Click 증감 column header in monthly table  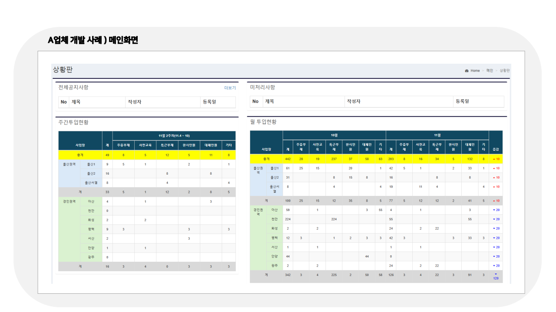[x=496, y=149]
